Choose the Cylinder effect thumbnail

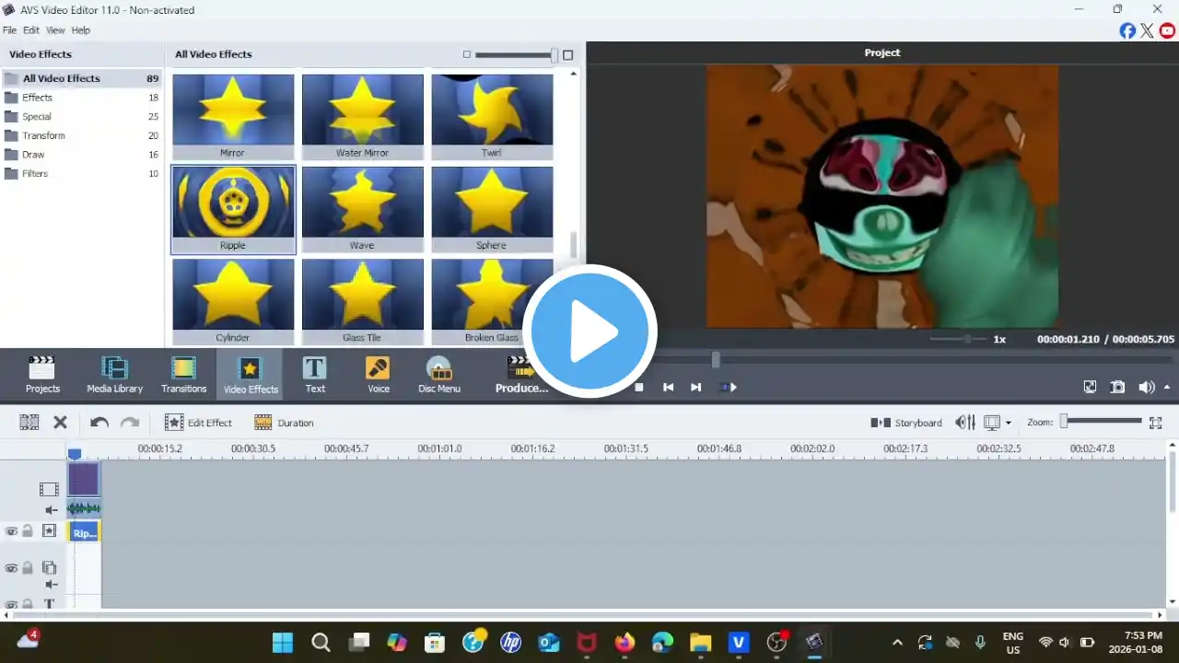tap(233, 301)
